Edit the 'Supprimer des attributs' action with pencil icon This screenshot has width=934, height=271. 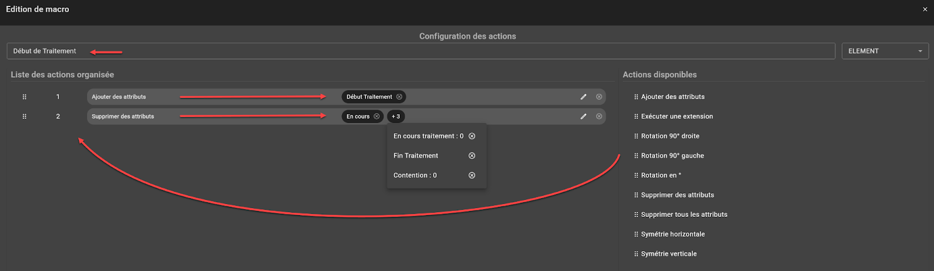(x=583, y=117)
